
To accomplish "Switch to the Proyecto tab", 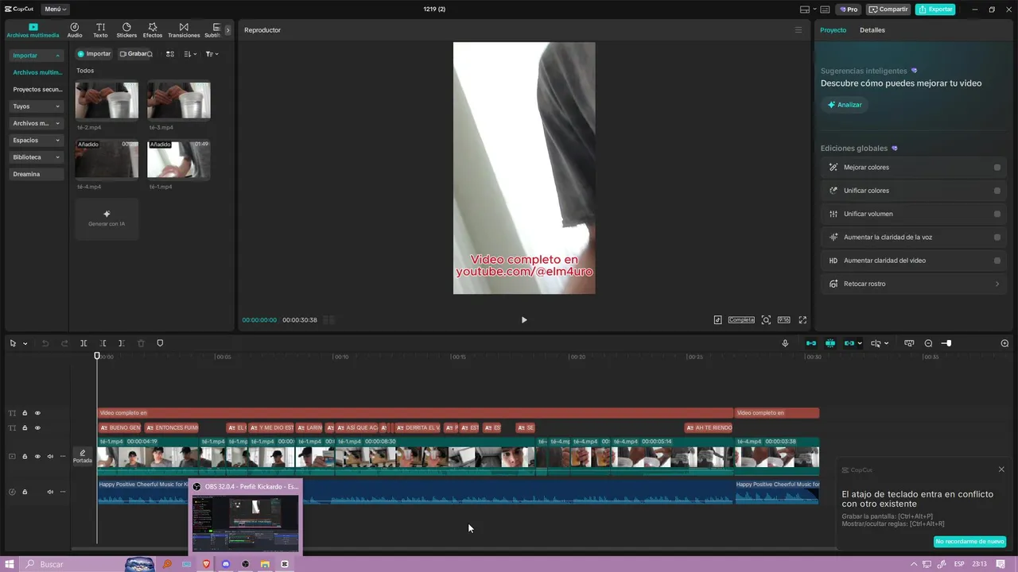I will (833, 30).
